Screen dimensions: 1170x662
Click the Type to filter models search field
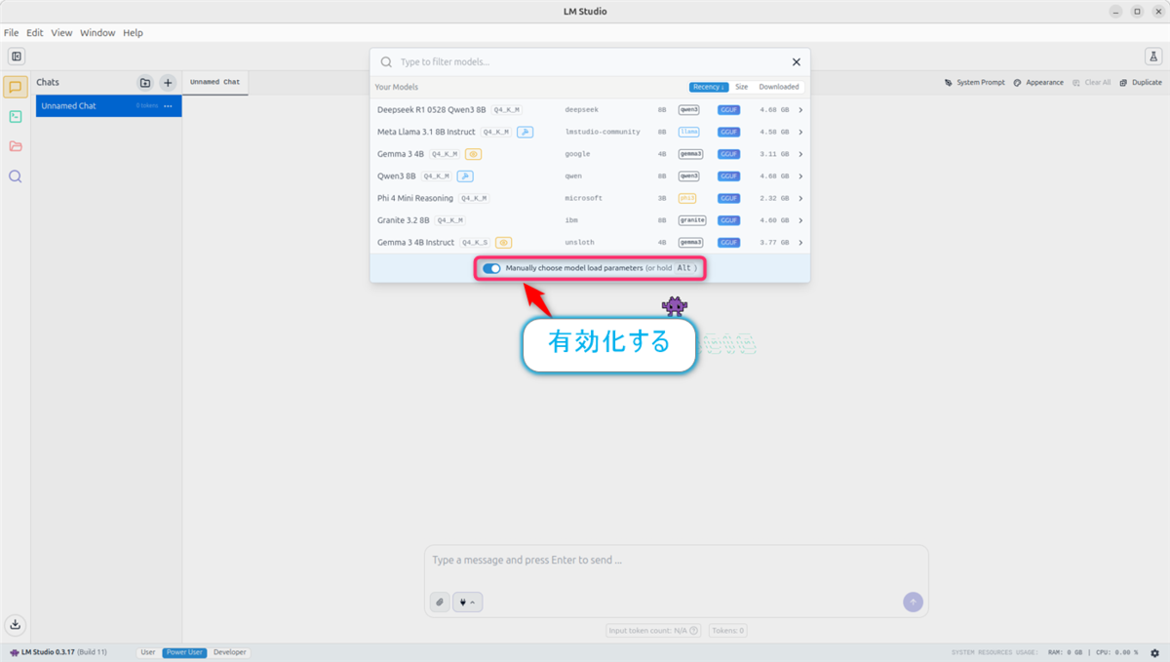pos(590,61)
